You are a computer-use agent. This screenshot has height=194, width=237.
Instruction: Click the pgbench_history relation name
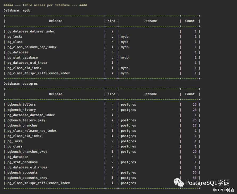22,110
